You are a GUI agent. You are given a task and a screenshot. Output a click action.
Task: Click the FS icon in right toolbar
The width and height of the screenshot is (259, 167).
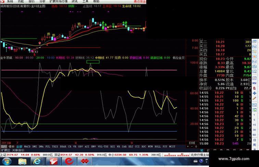255,105
